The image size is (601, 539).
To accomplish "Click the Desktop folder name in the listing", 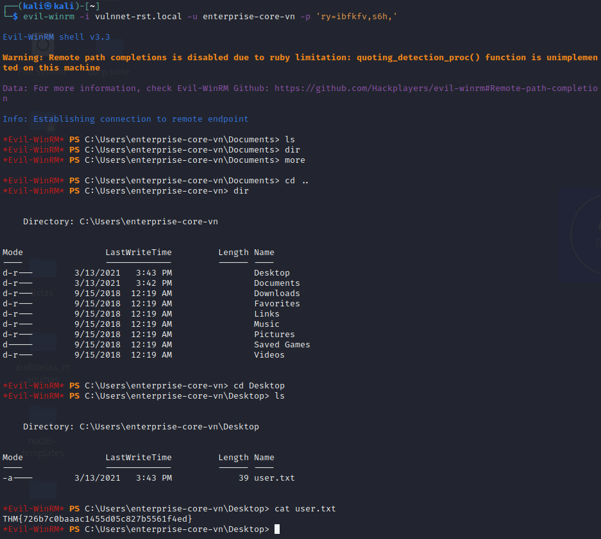I will [x=272, y=273].
